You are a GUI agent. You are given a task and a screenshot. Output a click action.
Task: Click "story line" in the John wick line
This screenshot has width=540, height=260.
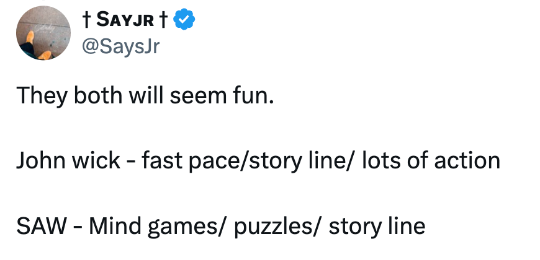point(295,161)
